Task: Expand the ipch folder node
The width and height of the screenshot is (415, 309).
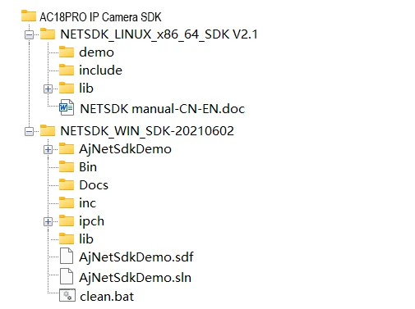Action: [48, 221]
